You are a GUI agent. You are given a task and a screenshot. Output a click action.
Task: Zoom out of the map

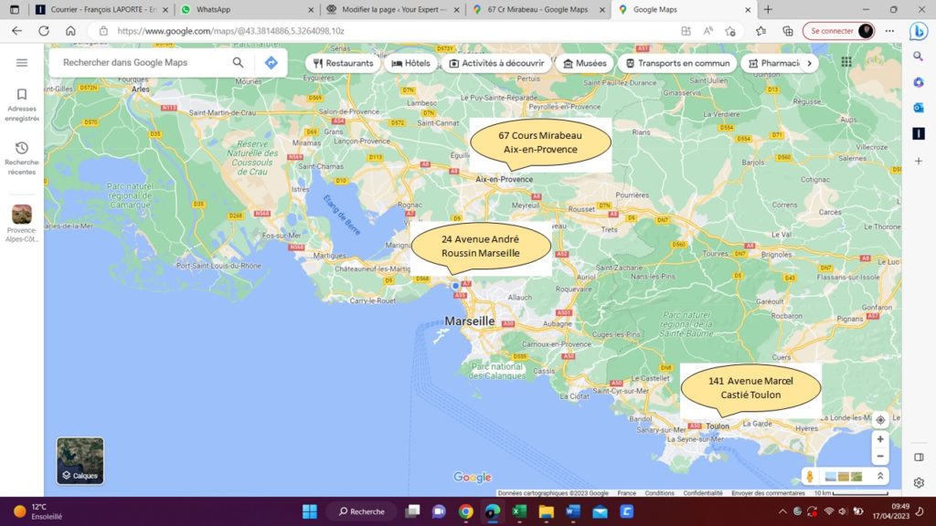880,457
